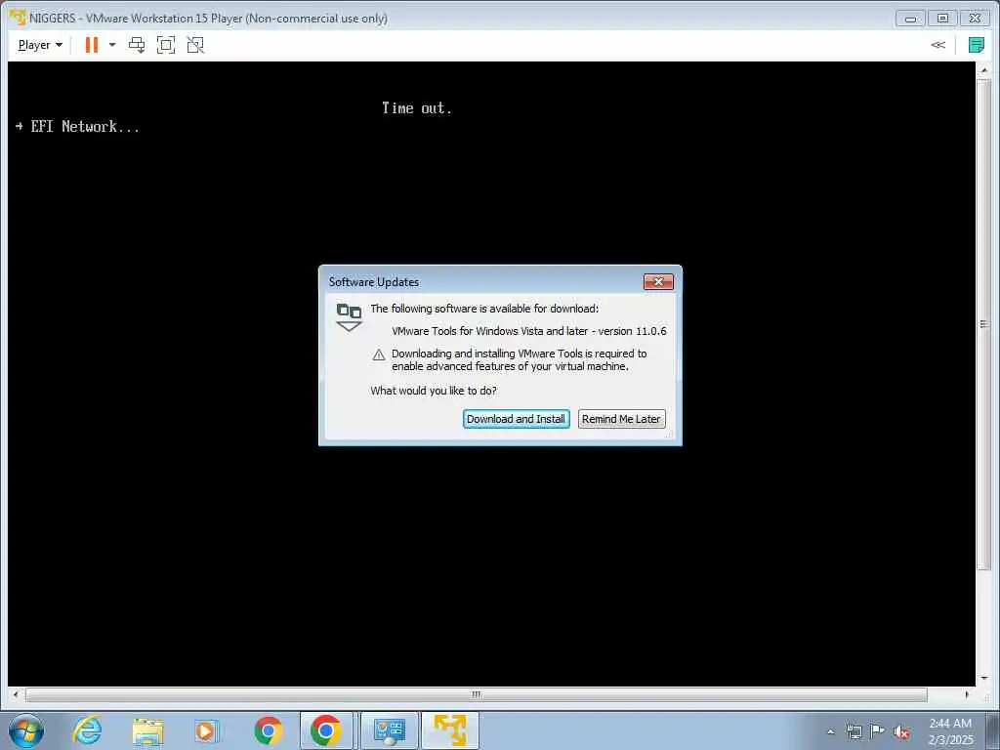Open the Player menu
The height and width of the screenshot is (750, 1000).
[x=40, y=45]
